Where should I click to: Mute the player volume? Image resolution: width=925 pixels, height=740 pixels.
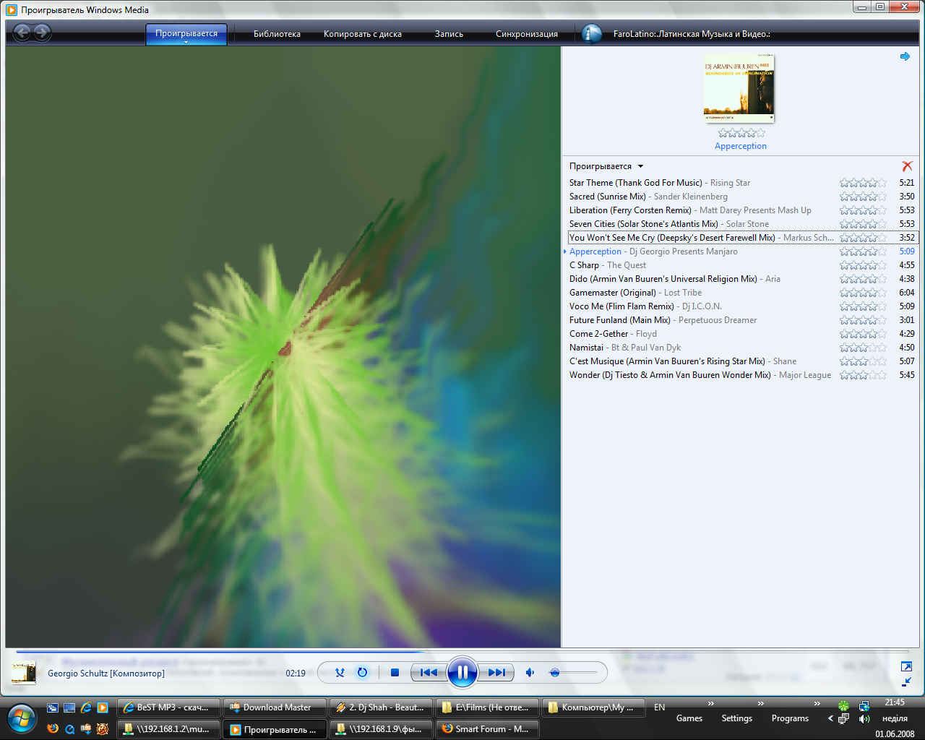point(530,673)
